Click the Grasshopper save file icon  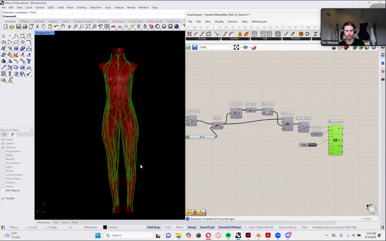click(x=194, y=47)
